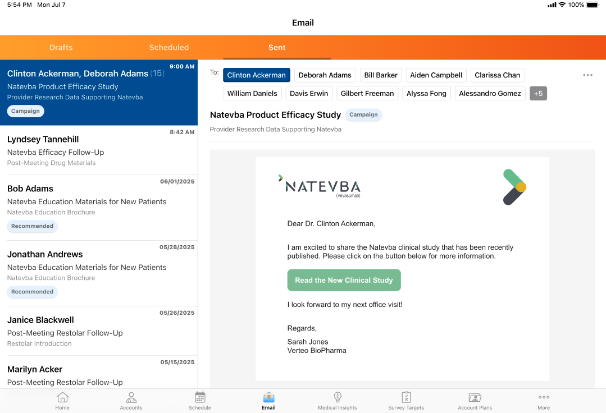
Task: Open Lyndsey Tannehill's sent email
Action: click(99, 150)
